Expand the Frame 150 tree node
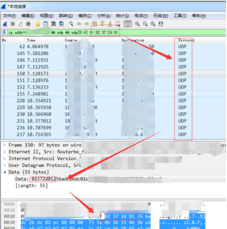 point(5,145)
